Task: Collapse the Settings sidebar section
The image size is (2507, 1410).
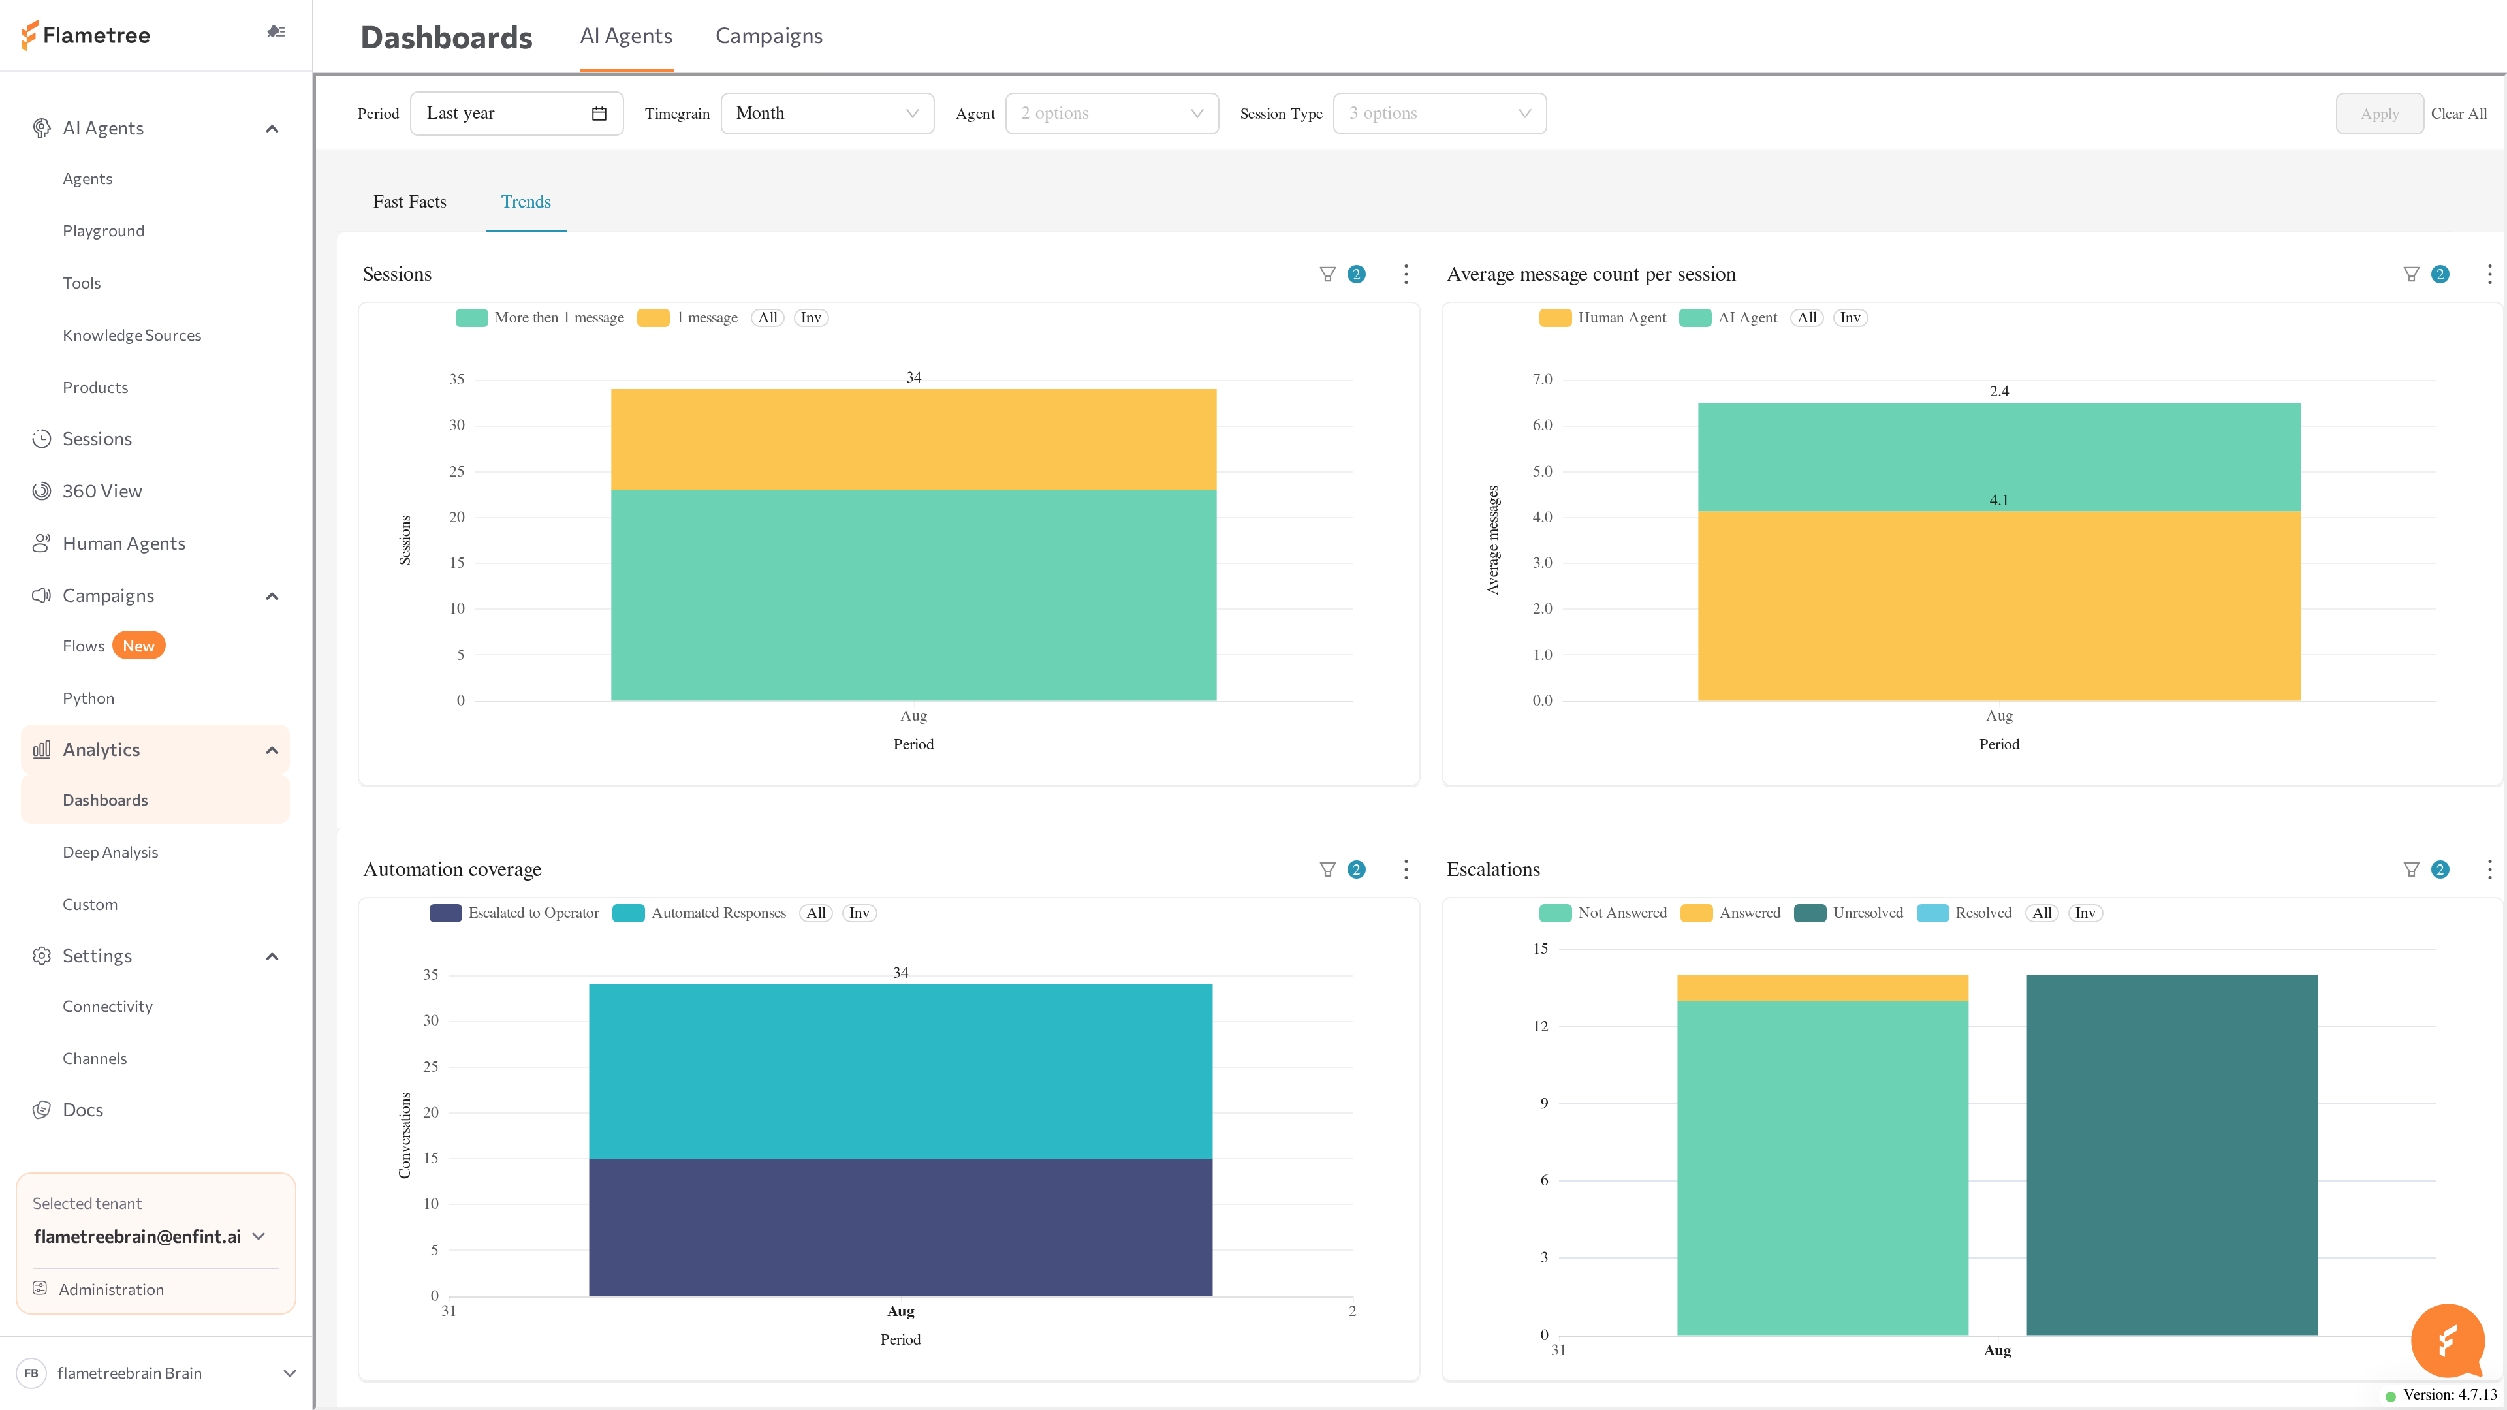Action: tap(272, 956)
